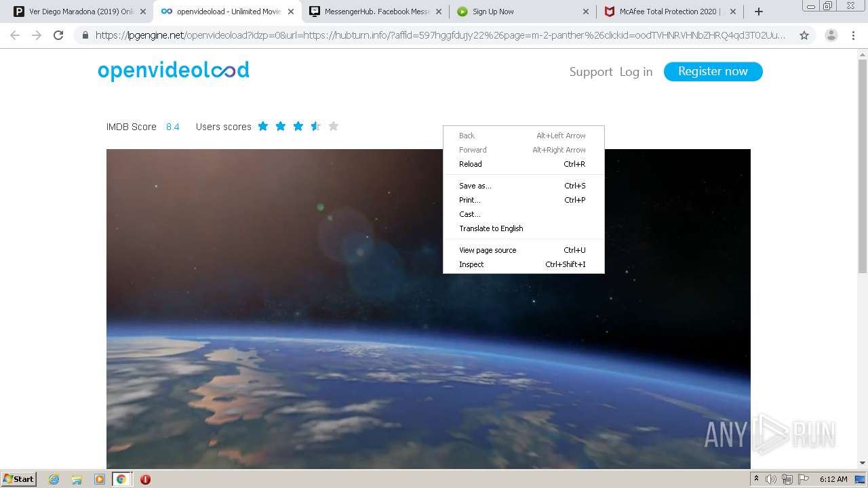Click the red security taskbar icon

pos(145,479)
